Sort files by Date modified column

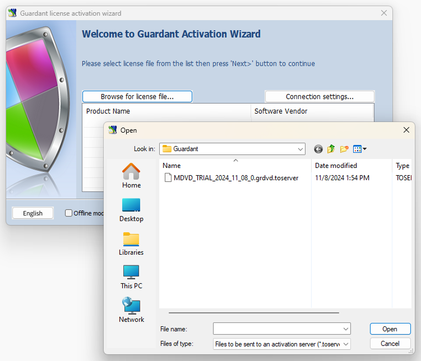tap(351, 165)
